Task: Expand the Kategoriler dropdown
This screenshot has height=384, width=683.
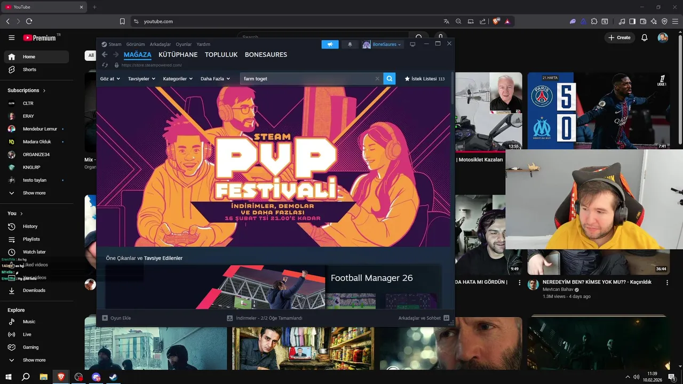Action: [178, 78]
